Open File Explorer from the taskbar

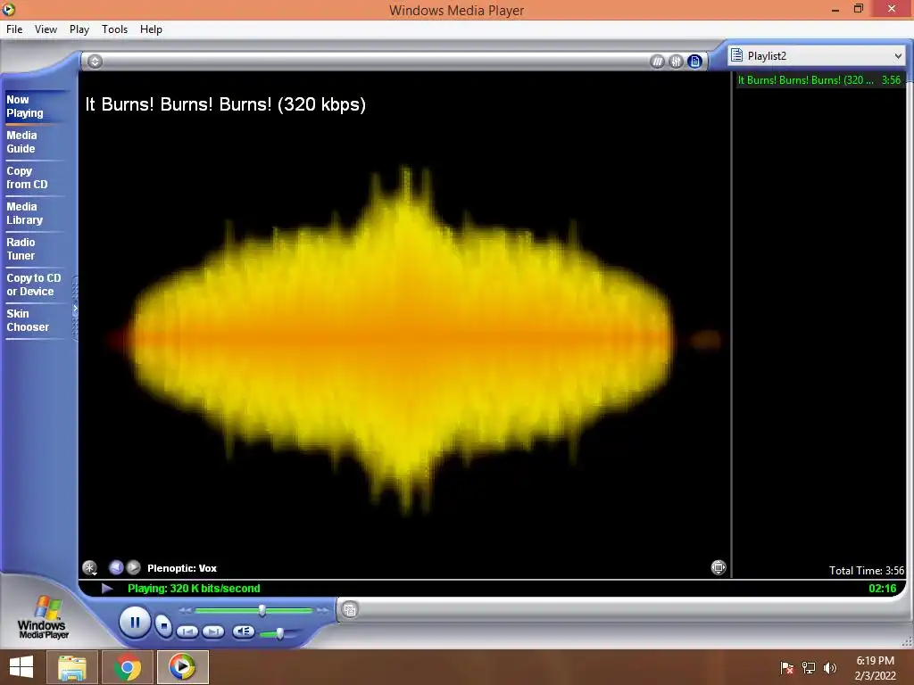pos(72,667)
